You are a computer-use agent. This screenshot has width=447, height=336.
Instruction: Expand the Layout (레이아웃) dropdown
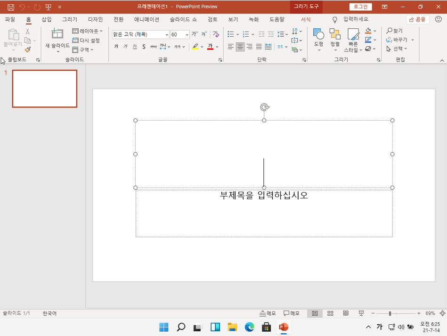[87, 31]
